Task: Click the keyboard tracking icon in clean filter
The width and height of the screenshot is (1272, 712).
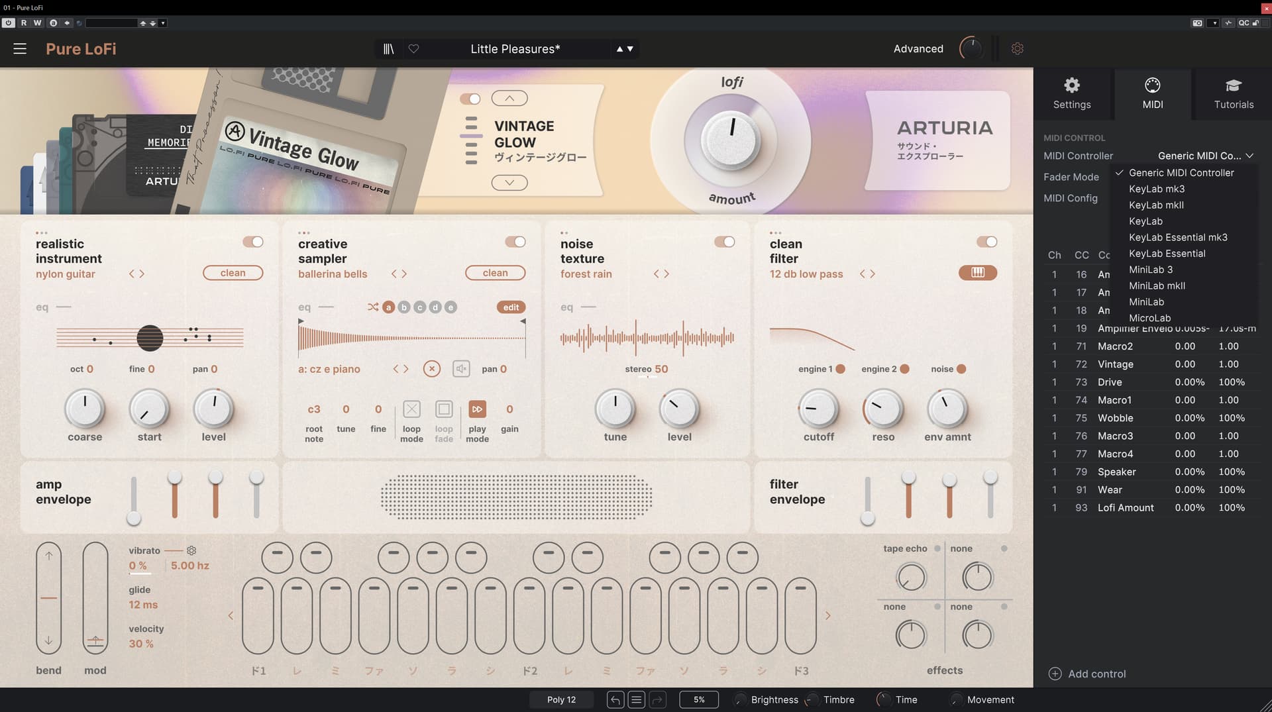Action: 977,273
